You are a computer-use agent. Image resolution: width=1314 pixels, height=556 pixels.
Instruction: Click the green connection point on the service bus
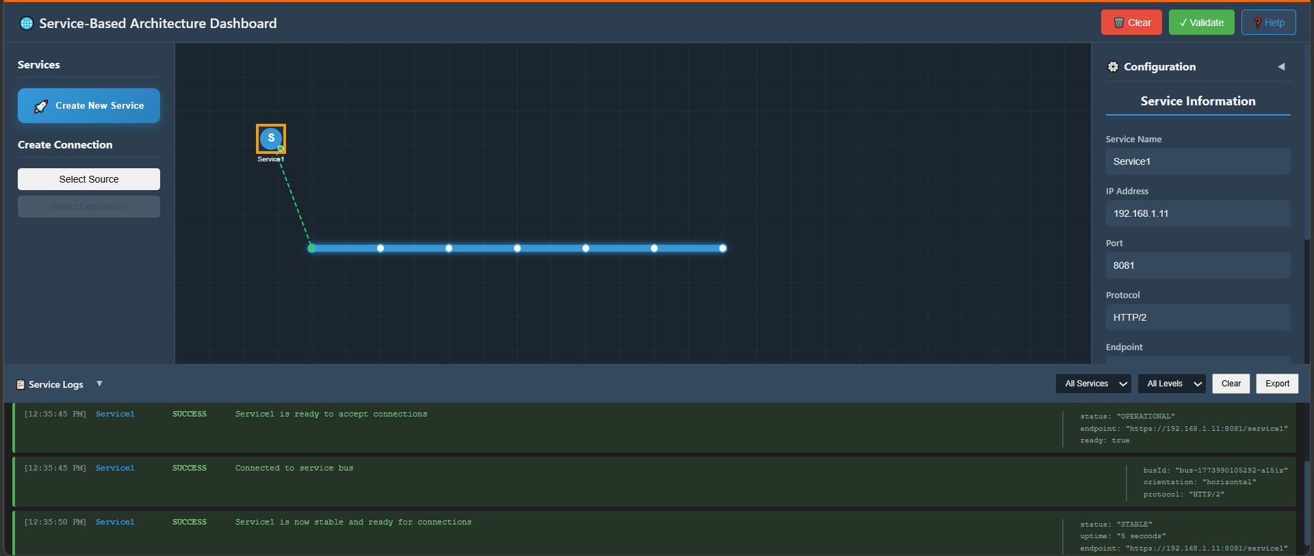312,248
